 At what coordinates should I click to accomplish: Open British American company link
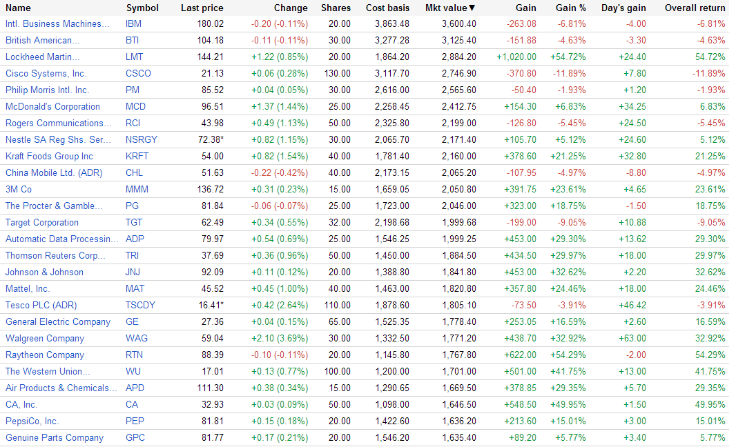click(42, 40)
